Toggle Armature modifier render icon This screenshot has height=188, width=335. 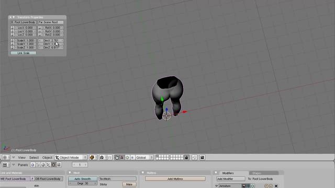coord(244,186)
